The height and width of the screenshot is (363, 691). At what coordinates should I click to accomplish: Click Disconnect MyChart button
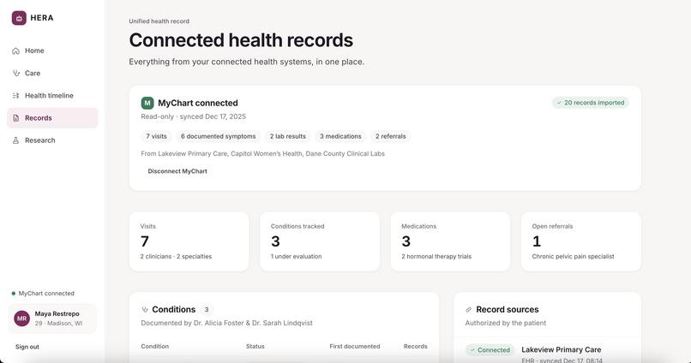coord(177,171)
